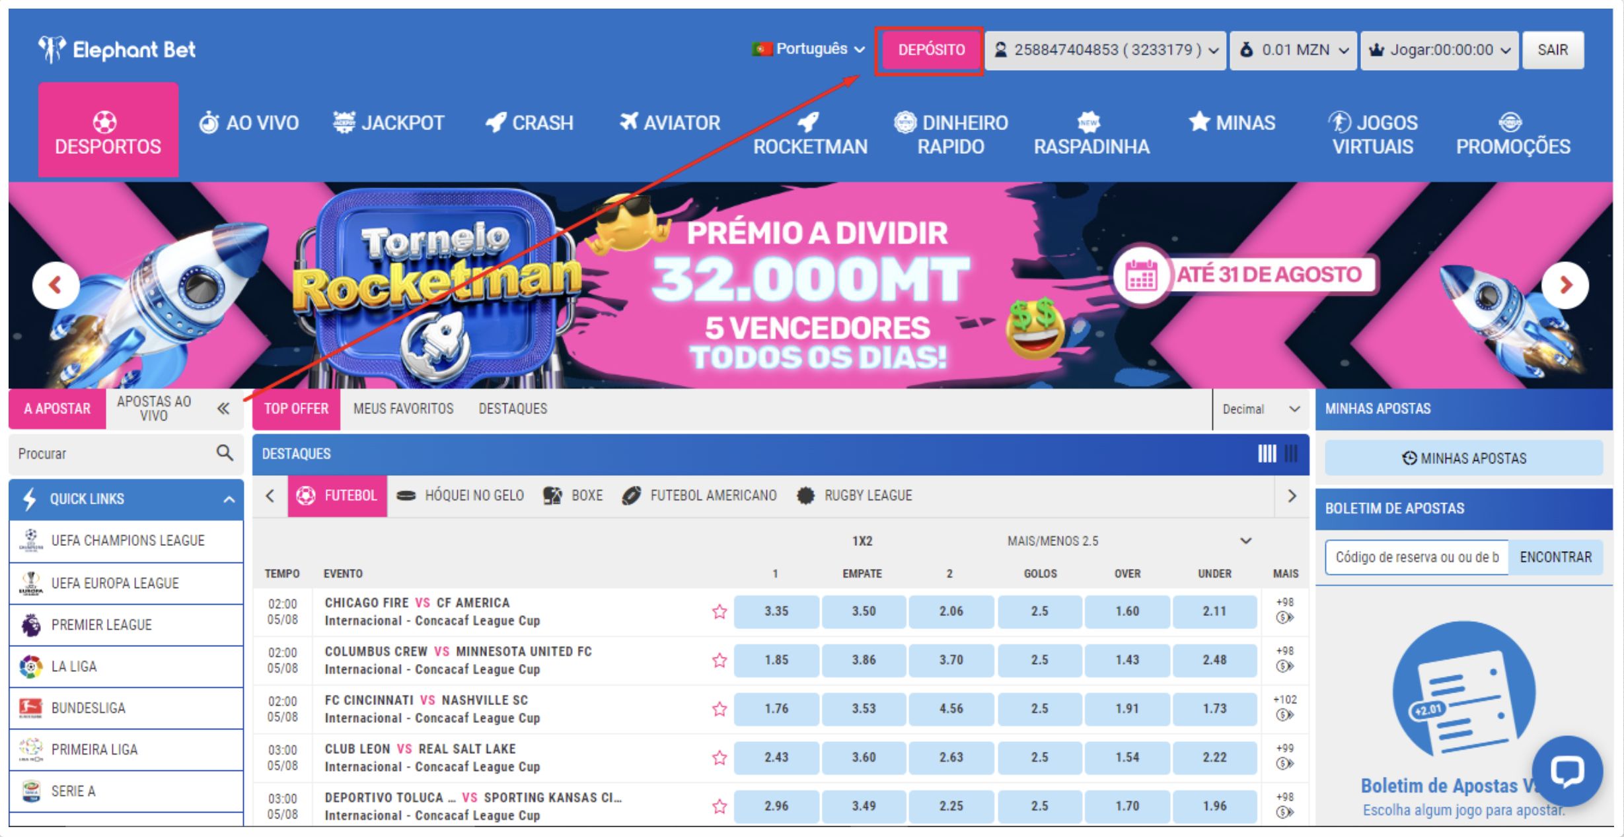
Task: Open Jogos Virtuais
Action: click(x=1373, y=134)
